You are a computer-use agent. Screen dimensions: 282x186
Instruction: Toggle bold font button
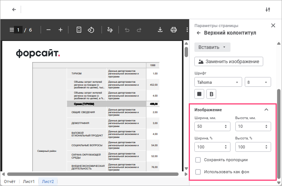click(211, 94)
